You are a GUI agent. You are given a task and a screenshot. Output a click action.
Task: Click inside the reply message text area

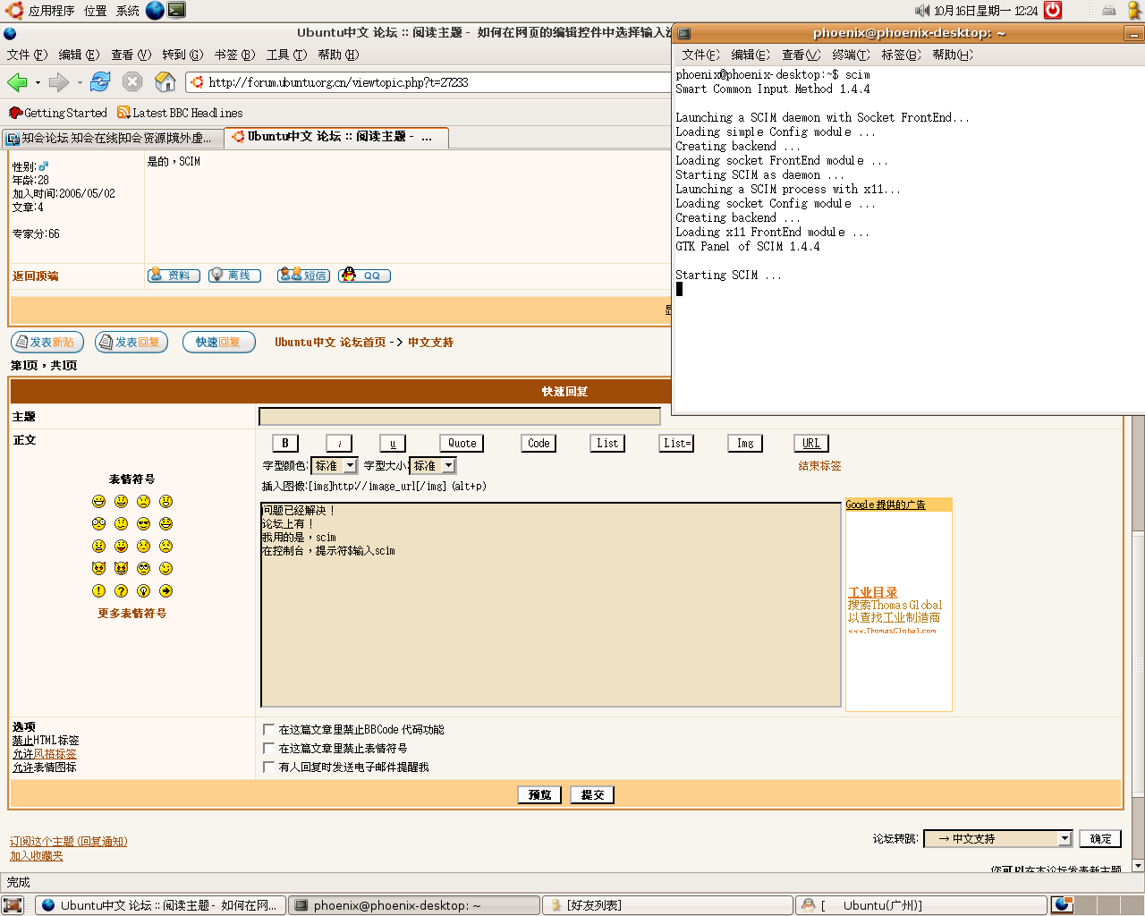coord(551,605)
